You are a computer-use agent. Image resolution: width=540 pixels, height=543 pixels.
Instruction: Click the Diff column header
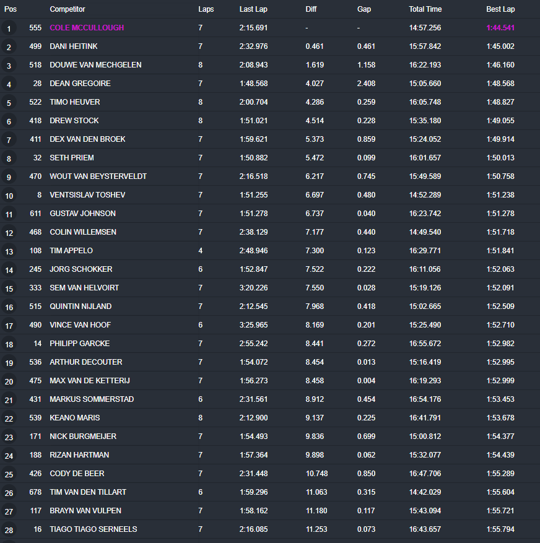click(311, 9)
